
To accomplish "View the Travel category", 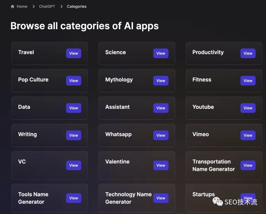I will coord(74,53).
